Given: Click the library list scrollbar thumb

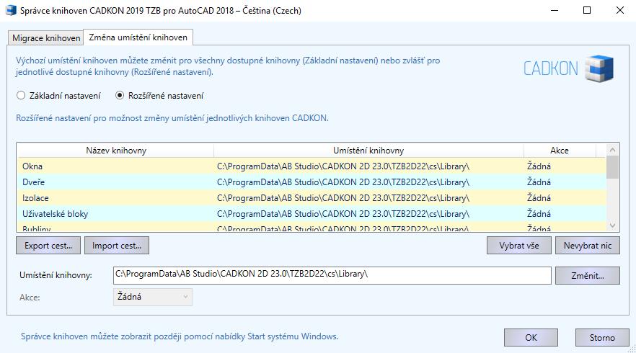Looking at the screenshot, I should click(612, 167).
